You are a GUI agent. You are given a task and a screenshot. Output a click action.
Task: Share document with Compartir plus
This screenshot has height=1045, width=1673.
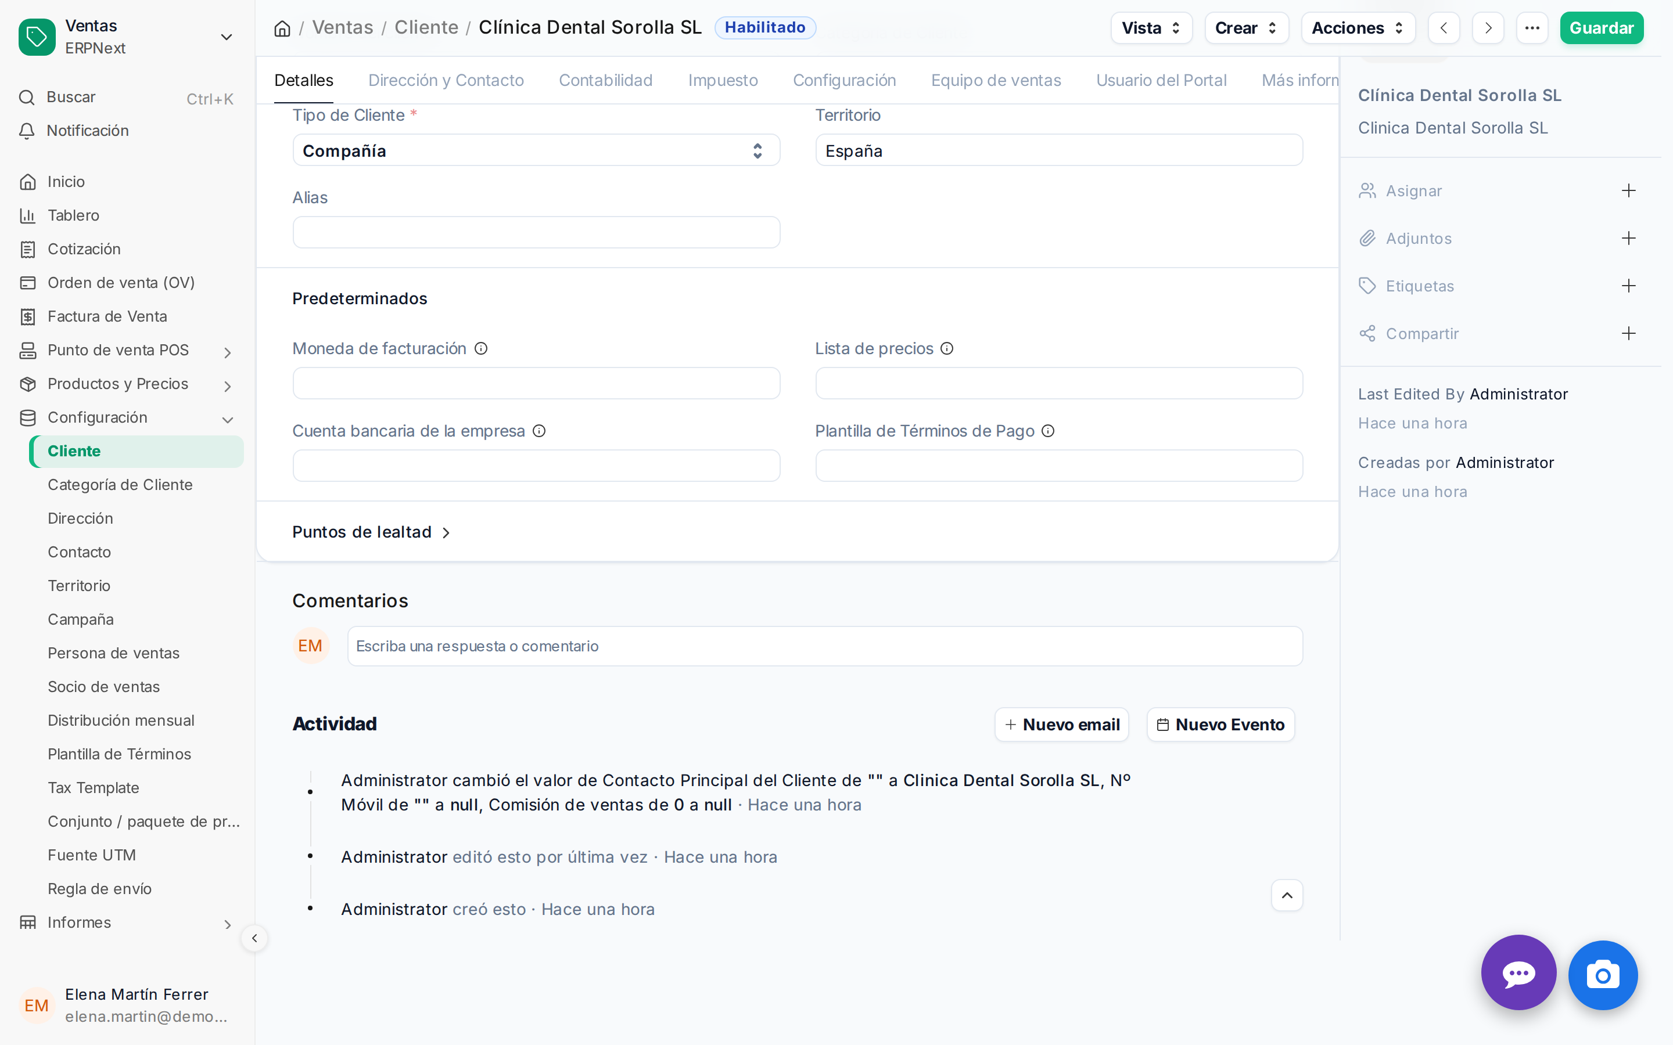coord(1629,334)
